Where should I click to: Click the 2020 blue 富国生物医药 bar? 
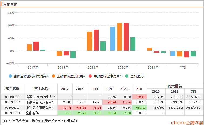[x=113, y=39]
